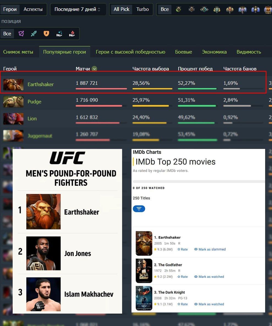Click IMDb Charts heading
The height and width of the screenshot is (326, 272).
click(x=147, y=152)
